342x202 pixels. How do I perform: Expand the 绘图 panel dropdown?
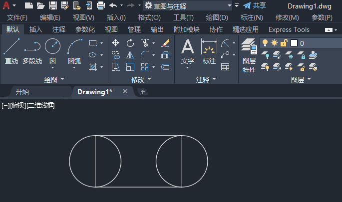(62, 79)
